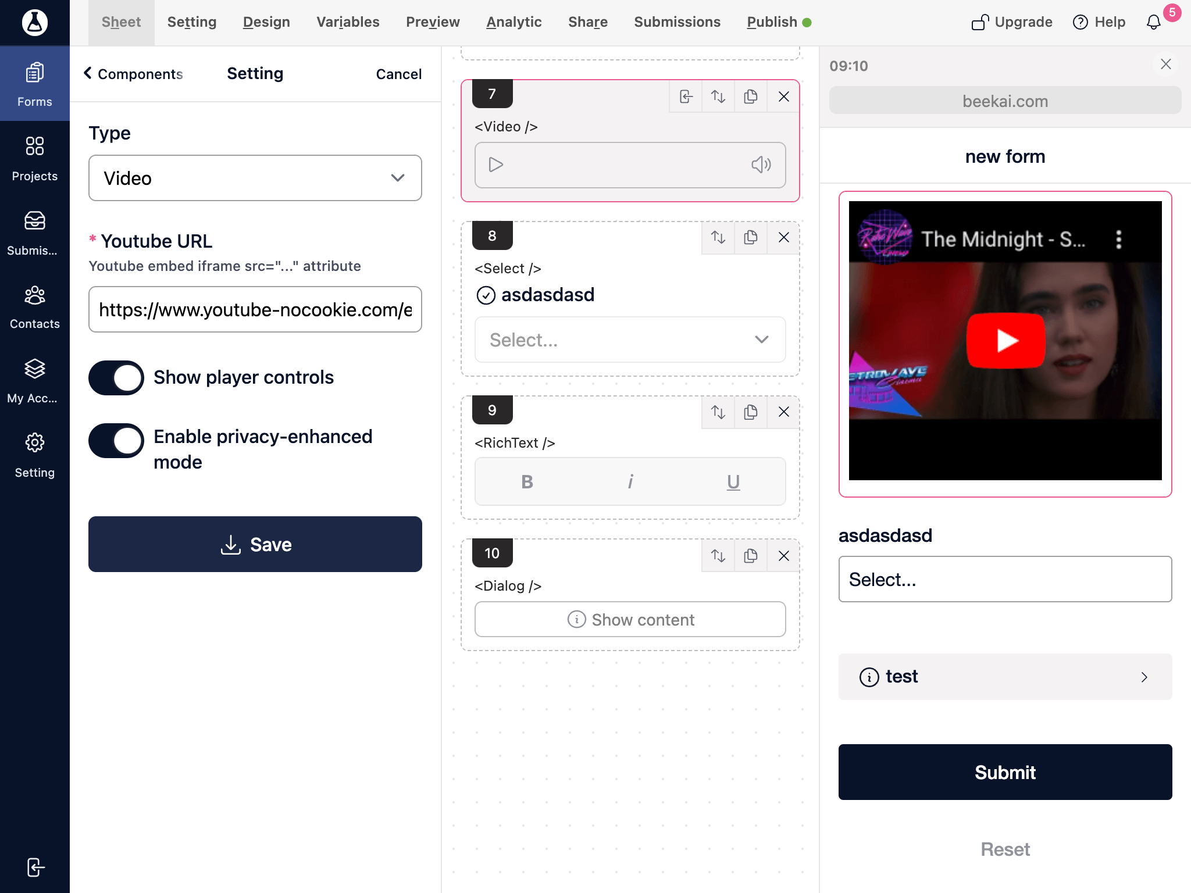Open Forms in the sidebar

[35, 84]
